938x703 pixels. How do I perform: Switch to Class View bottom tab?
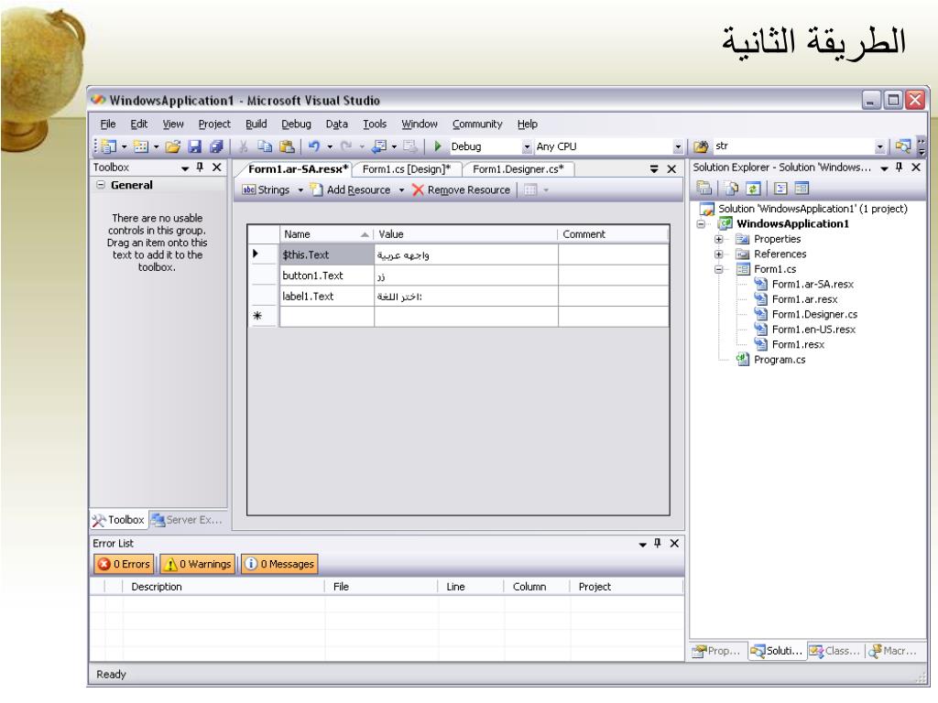[835, 651]
